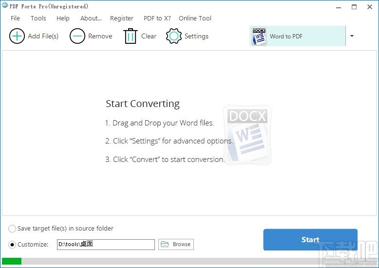Screen dimensions: 379x268
Task: Minimize the PDF Forte Pro window
Action: [x=339, y=7]
